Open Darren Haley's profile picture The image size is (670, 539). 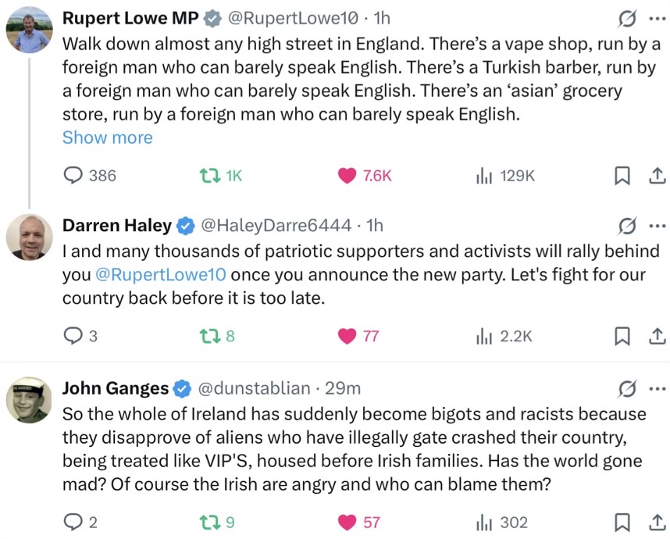coord(30,237)
